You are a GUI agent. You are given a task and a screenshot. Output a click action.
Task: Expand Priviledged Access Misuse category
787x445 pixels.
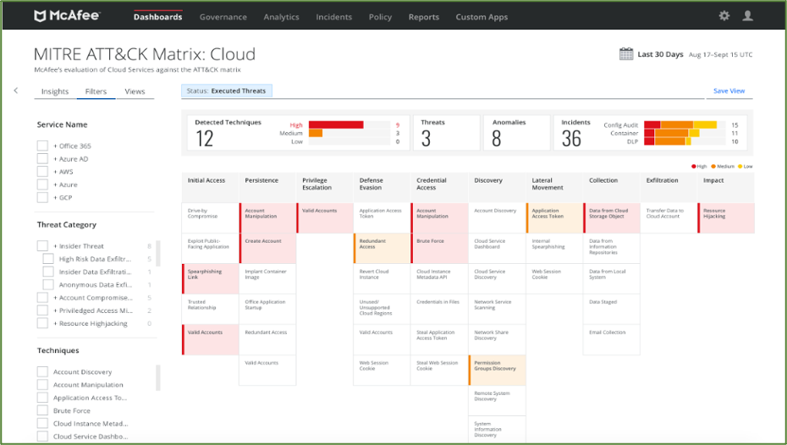click(55, 310)
